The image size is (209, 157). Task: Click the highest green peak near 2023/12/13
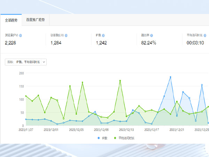pyautogui.click(x=120, y=81)
